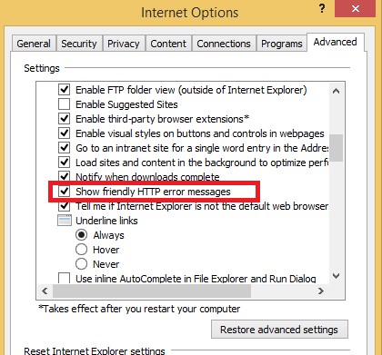Viewport: 382px width, 355px height.
Task: Click the horizontal scroll left arrow
Action: [x=45, y=291]
